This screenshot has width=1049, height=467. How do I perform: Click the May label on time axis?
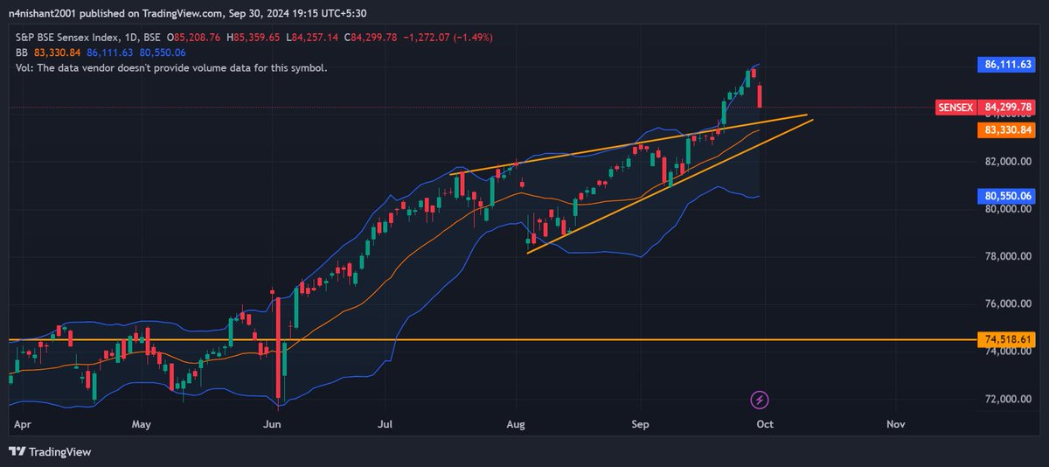tap(142, 423)
